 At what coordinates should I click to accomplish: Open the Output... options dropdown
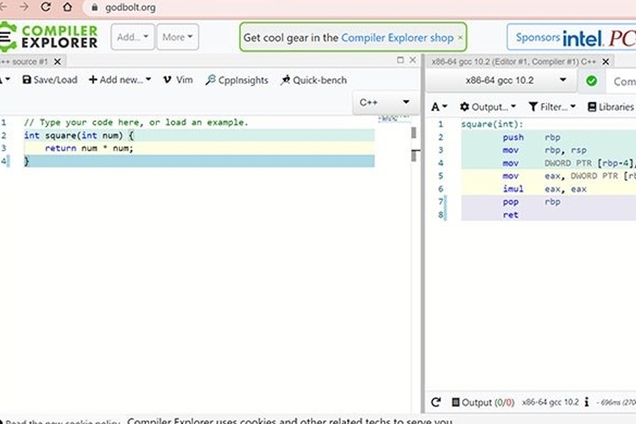tap(488, 107)
